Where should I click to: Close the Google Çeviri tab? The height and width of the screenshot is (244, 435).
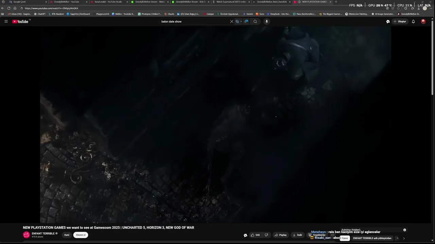coord(46,2)
